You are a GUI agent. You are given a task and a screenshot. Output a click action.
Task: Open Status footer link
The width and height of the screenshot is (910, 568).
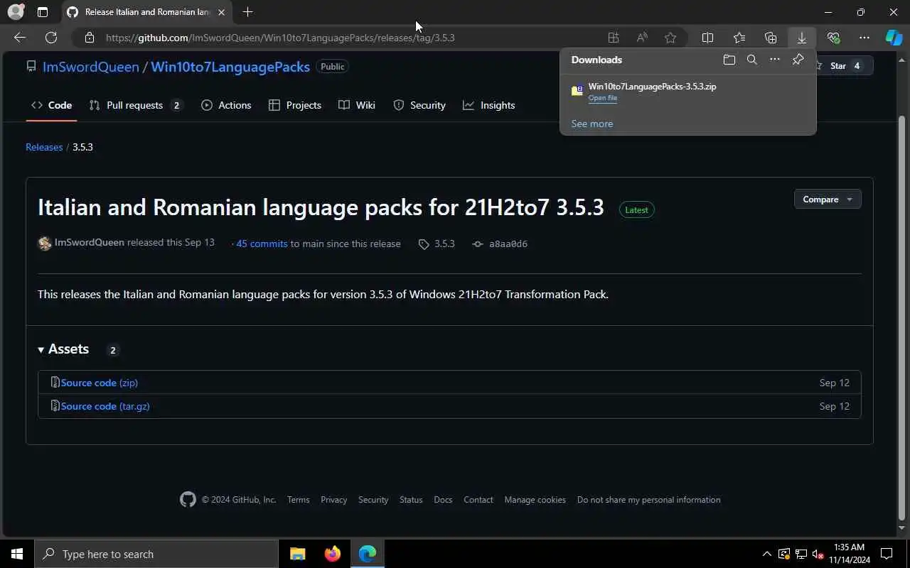coord(411,500)
